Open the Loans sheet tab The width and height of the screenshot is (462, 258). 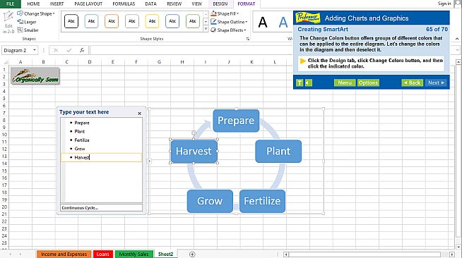tap(103, 254)
